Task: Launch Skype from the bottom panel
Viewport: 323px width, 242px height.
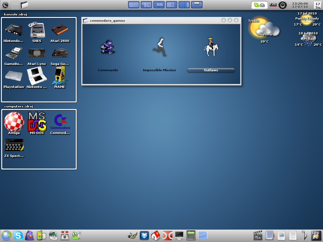Action: pos(18,235)
